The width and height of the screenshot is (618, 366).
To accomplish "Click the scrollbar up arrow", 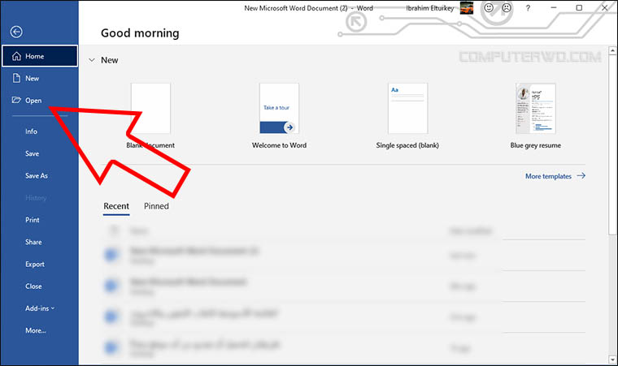I will [612, 51].
